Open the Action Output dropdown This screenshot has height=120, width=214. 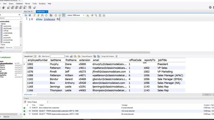pos(38,102)
